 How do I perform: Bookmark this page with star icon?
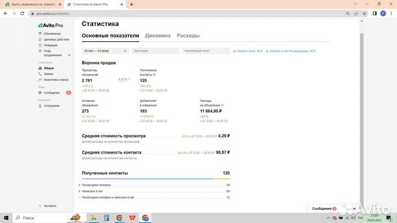click(364, 13)
